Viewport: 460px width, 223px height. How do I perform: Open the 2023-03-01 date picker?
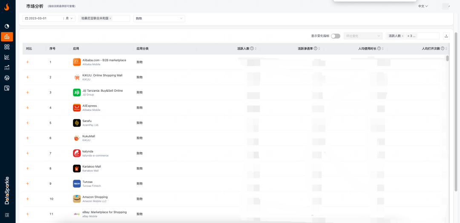coord(43,18)
